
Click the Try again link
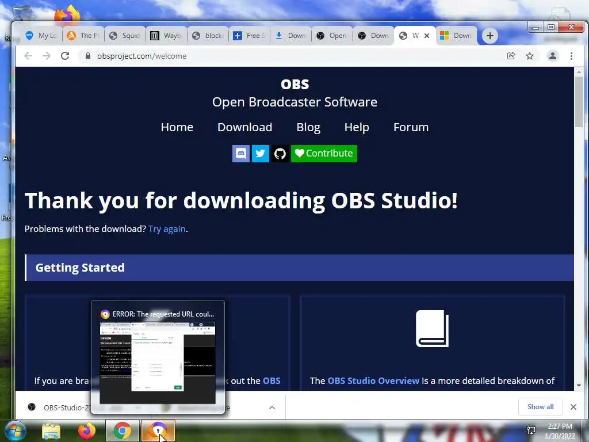coord(167,229)
